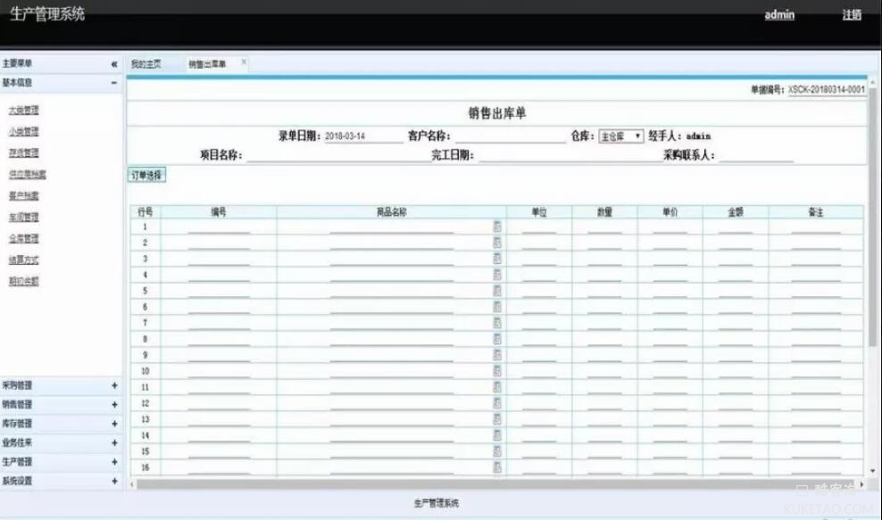Focus the 完工日期 input field

tap(570, 155)
